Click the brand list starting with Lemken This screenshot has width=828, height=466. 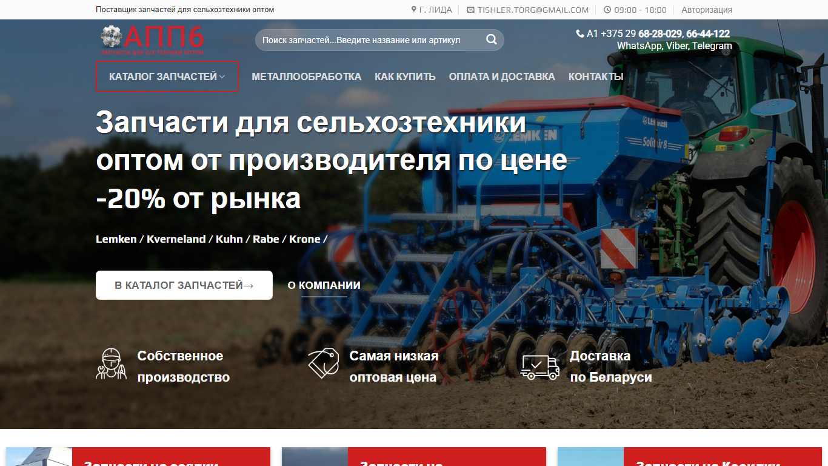point(212,239)
